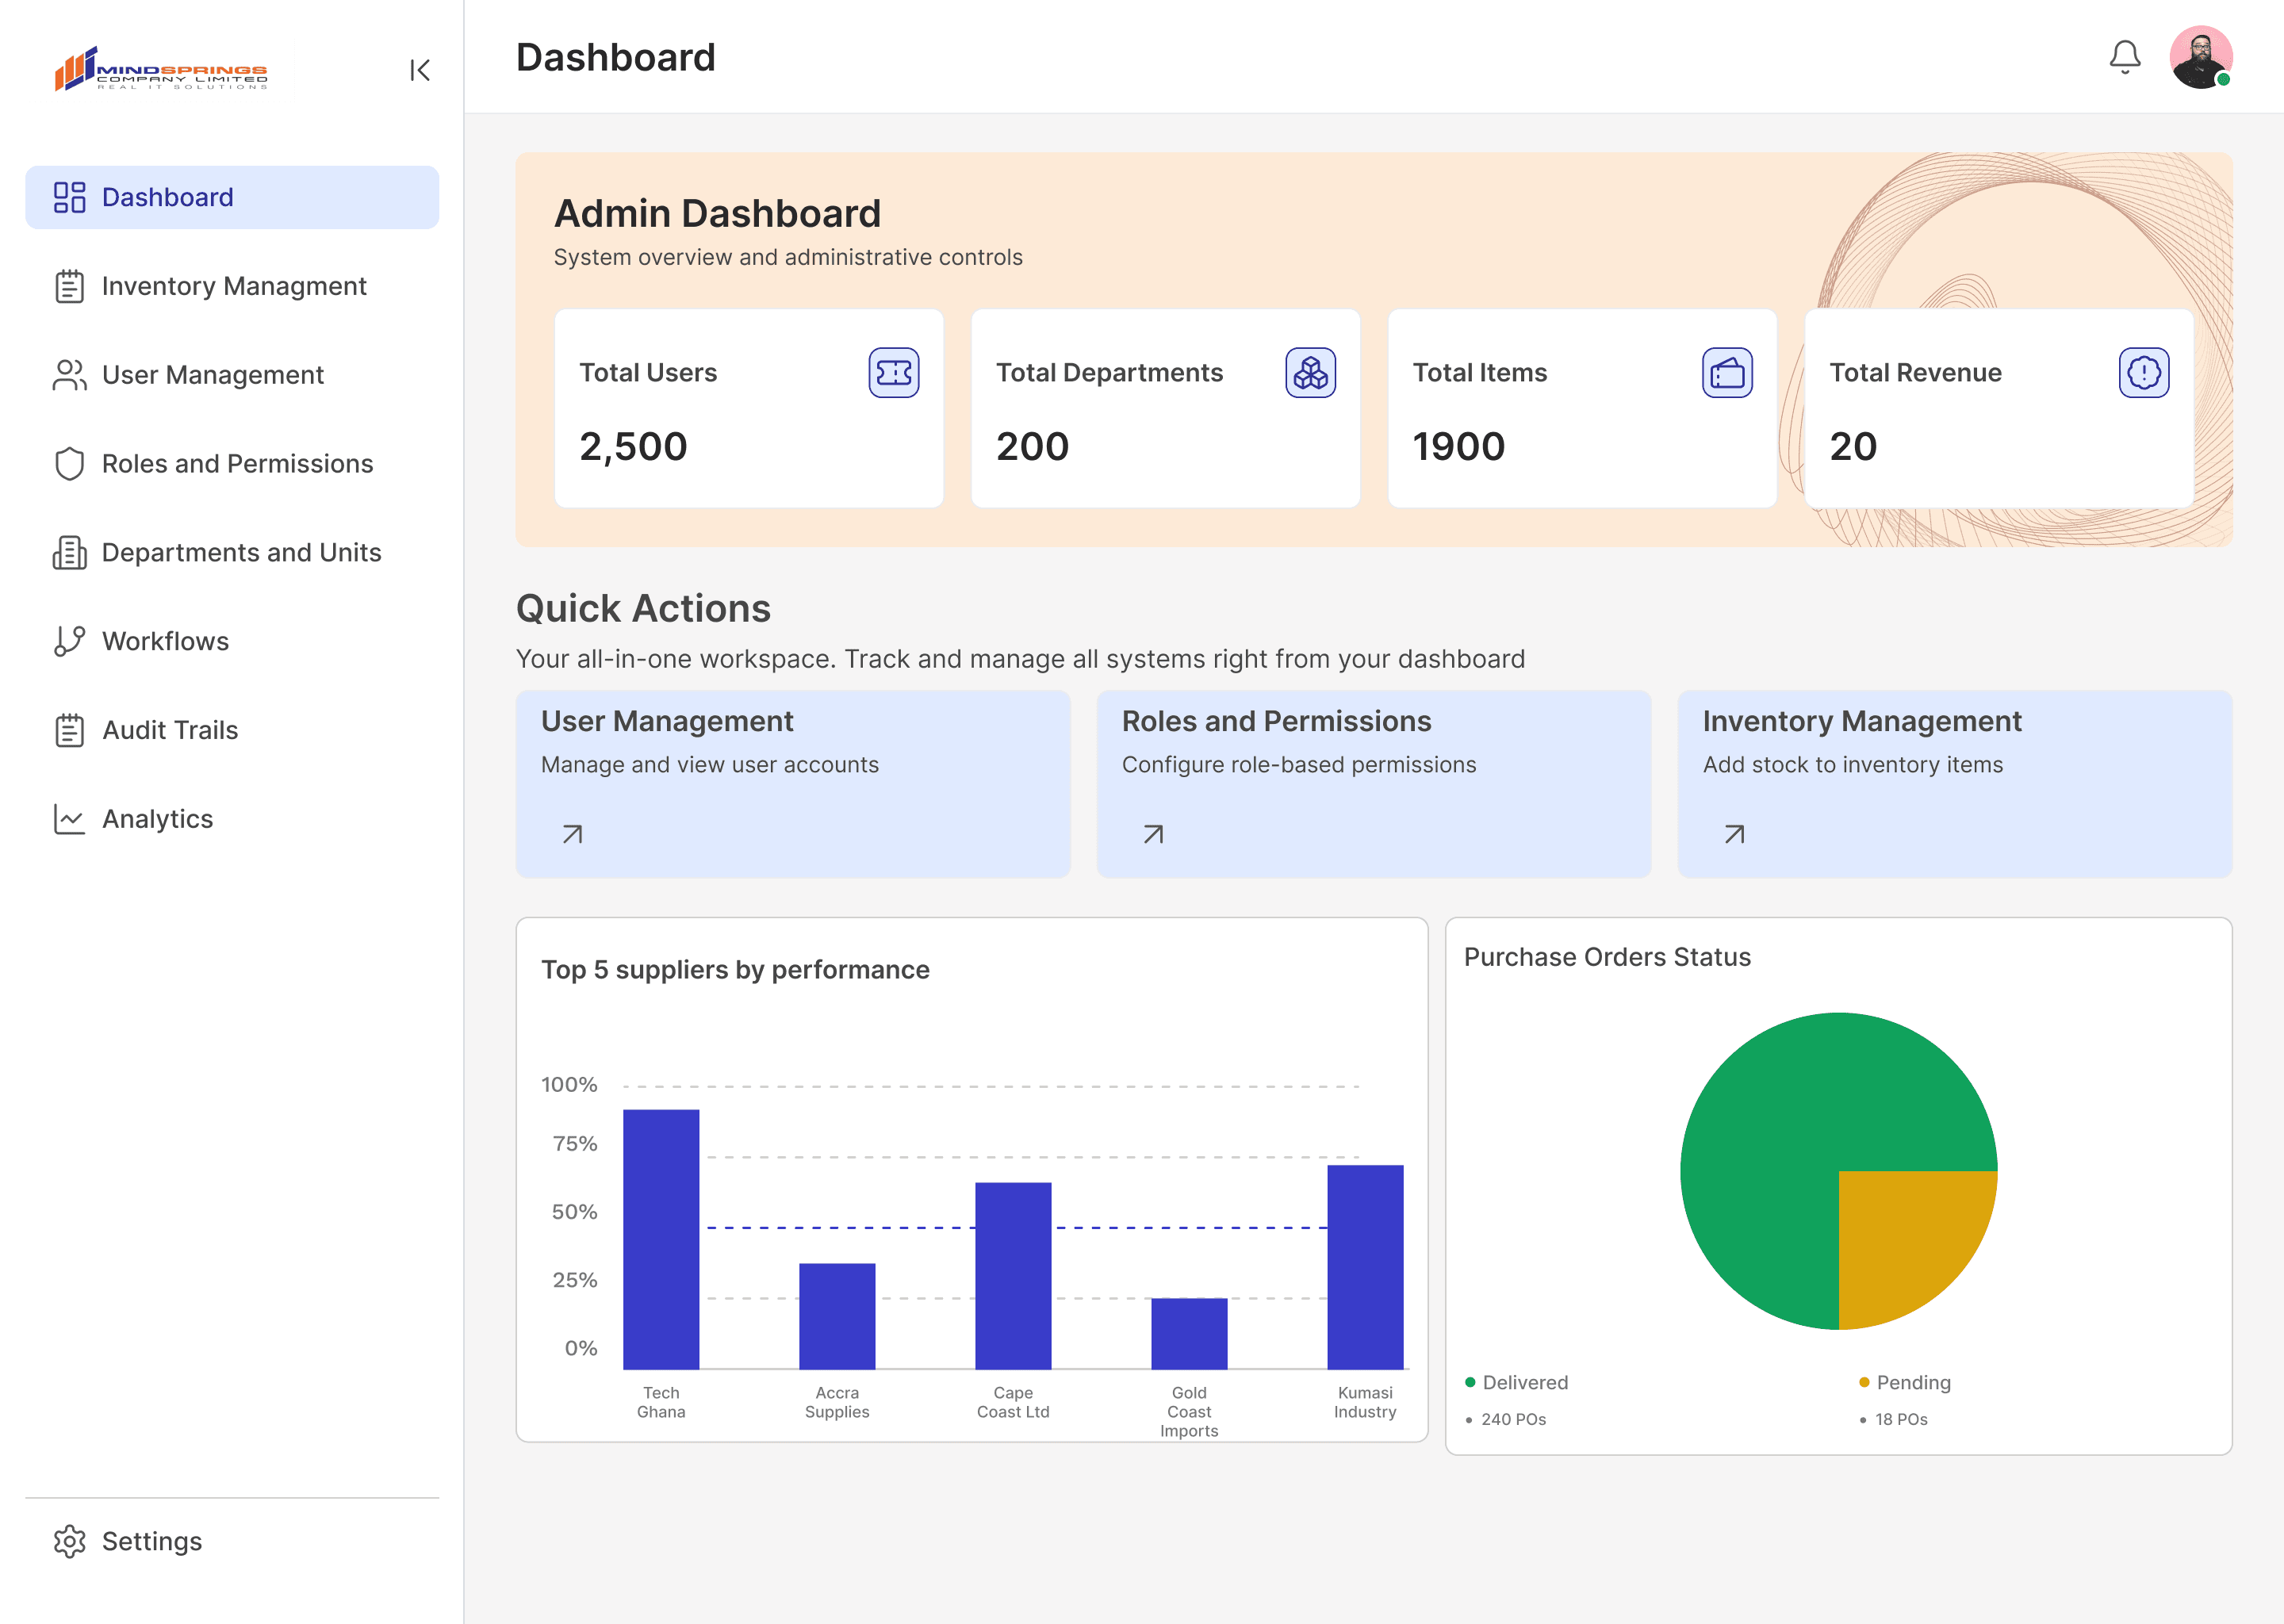This screenshot has width=2284, height=1624.
Task: Click the "1900" items value
Action: (1458, 446)
